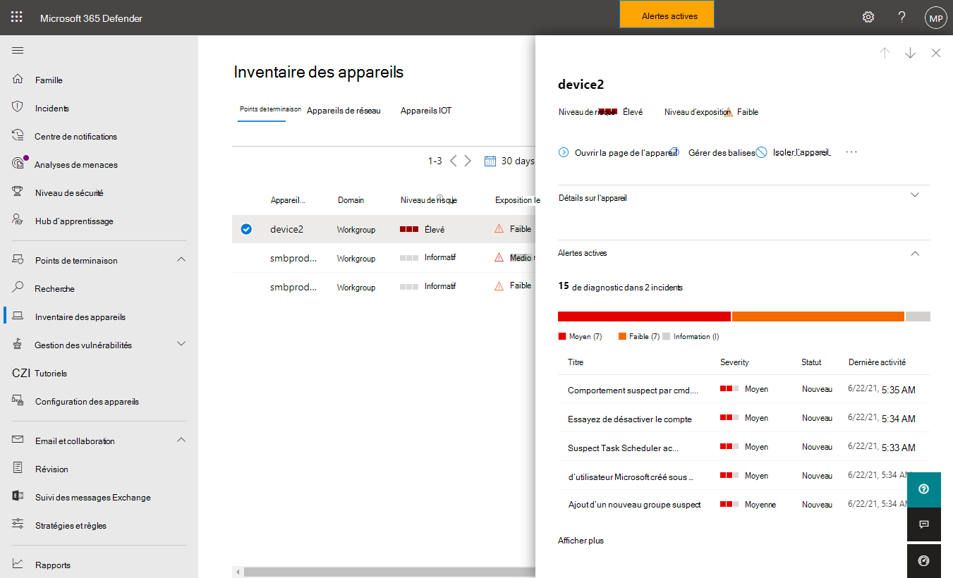Open Gestion des vulnérabilités in the sidebar
The image size is (953, 578).
tap(83, 345)
